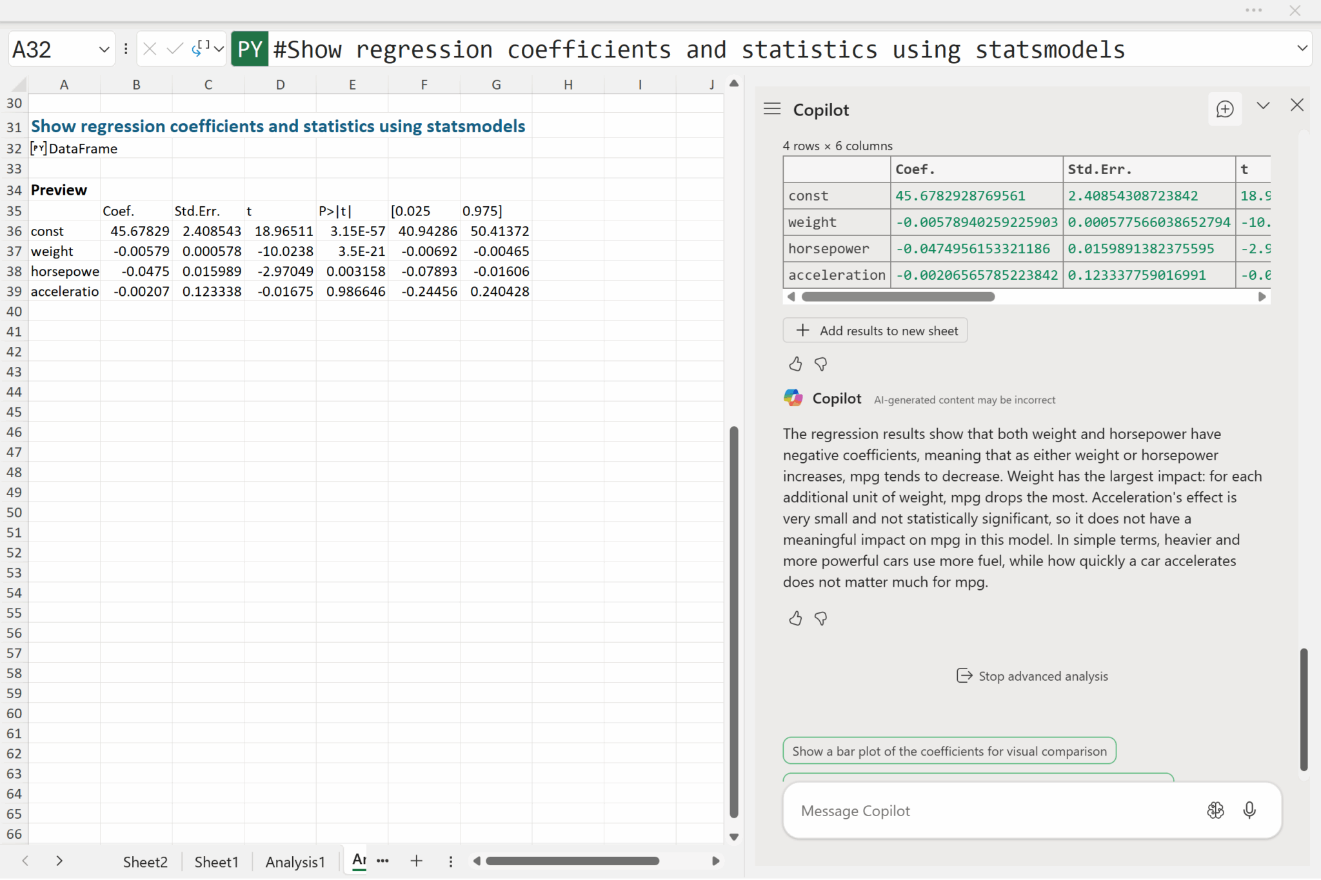Click the results table horizontal scrollbar
Image resolution: width=1321 pixels, height=880 pixels.
897,297
